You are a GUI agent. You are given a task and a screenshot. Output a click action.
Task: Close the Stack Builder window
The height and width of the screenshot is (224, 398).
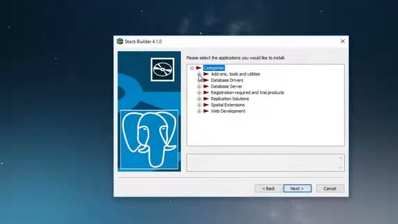pyautogui.click(x=343, y=41)
